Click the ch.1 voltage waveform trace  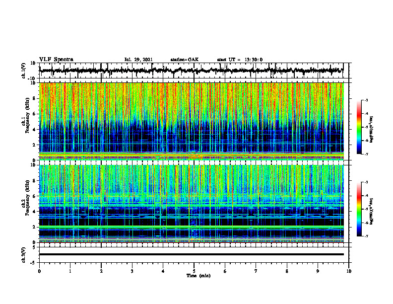pyautogui.click(x=191, y=71)
